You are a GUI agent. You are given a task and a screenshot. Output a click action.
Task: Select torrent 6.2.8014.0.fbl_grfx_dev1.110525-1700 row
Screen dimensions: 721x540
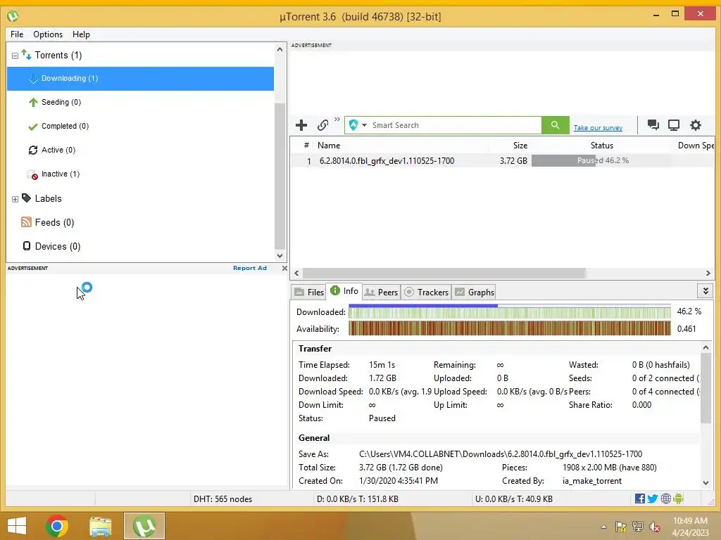(x=501, y=161)
